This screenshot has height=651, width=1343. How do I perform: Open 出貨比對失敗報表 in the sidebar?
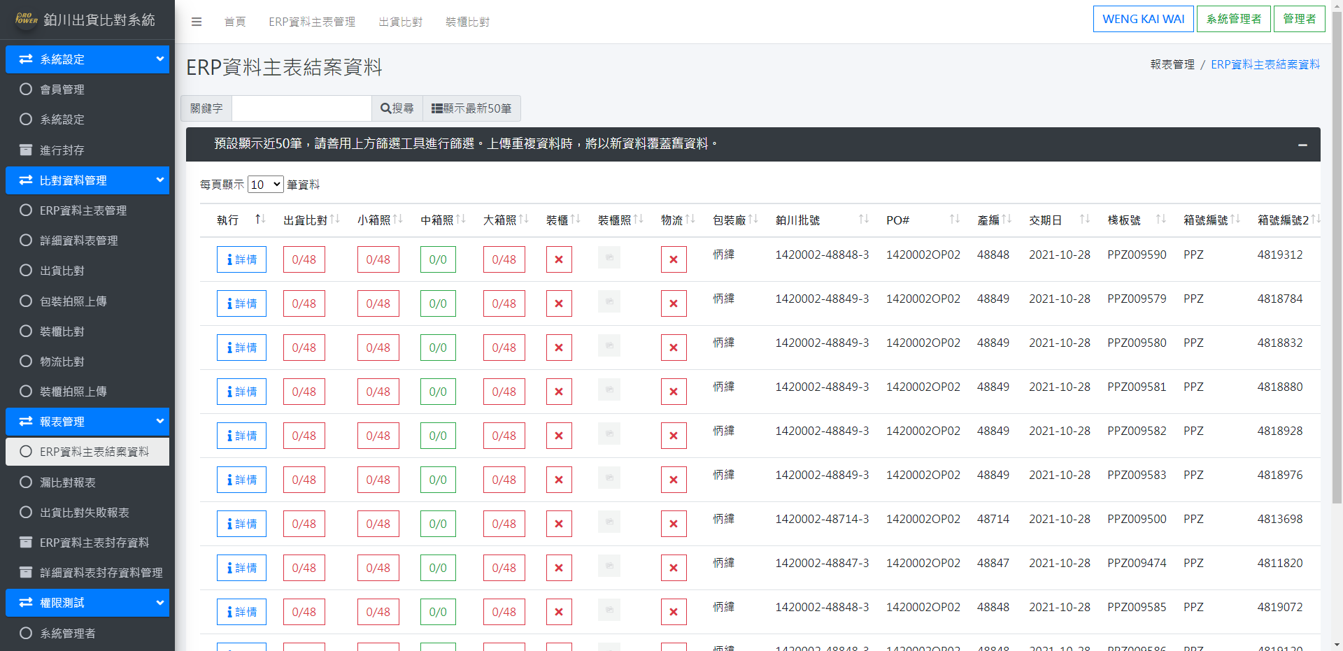click(87, 512)
